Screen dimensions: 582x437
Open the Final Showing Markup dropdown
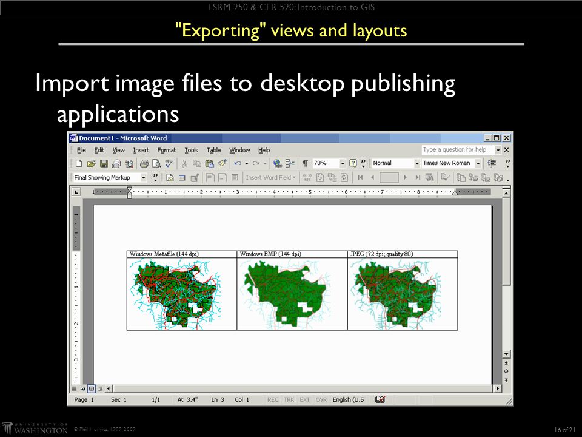click(x=143, y=178)
